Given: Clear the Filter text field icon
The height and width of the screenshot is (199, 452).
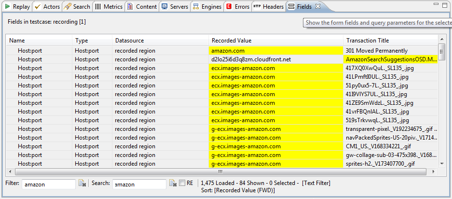Looking at the screenshot, I should click(x=82, y=183).
